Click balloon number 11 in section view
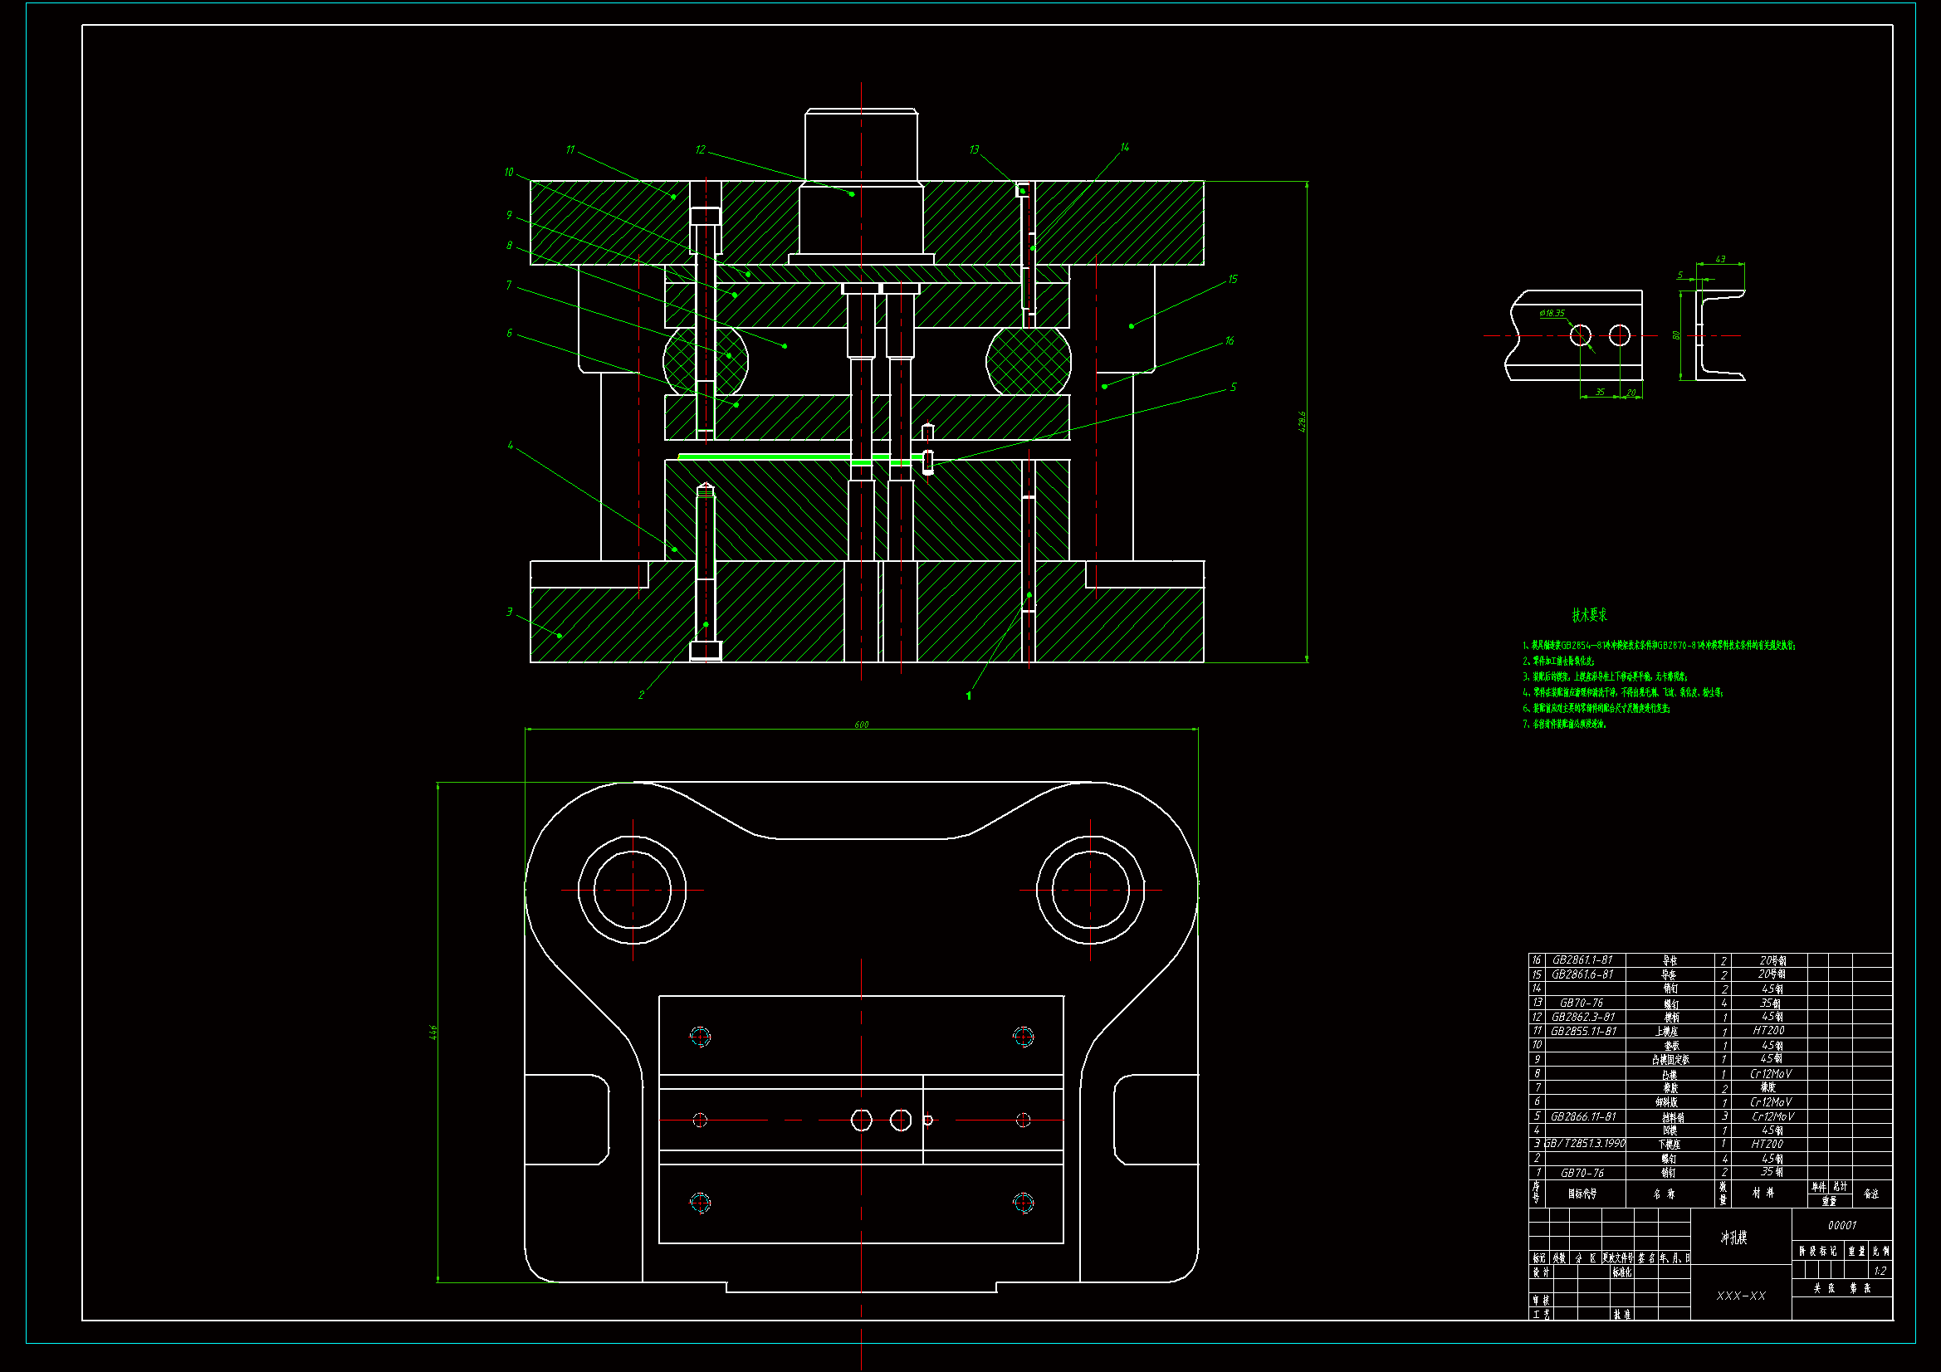Image resolution: width=1941 pixels, height=1372 pixels. (570, 149)
